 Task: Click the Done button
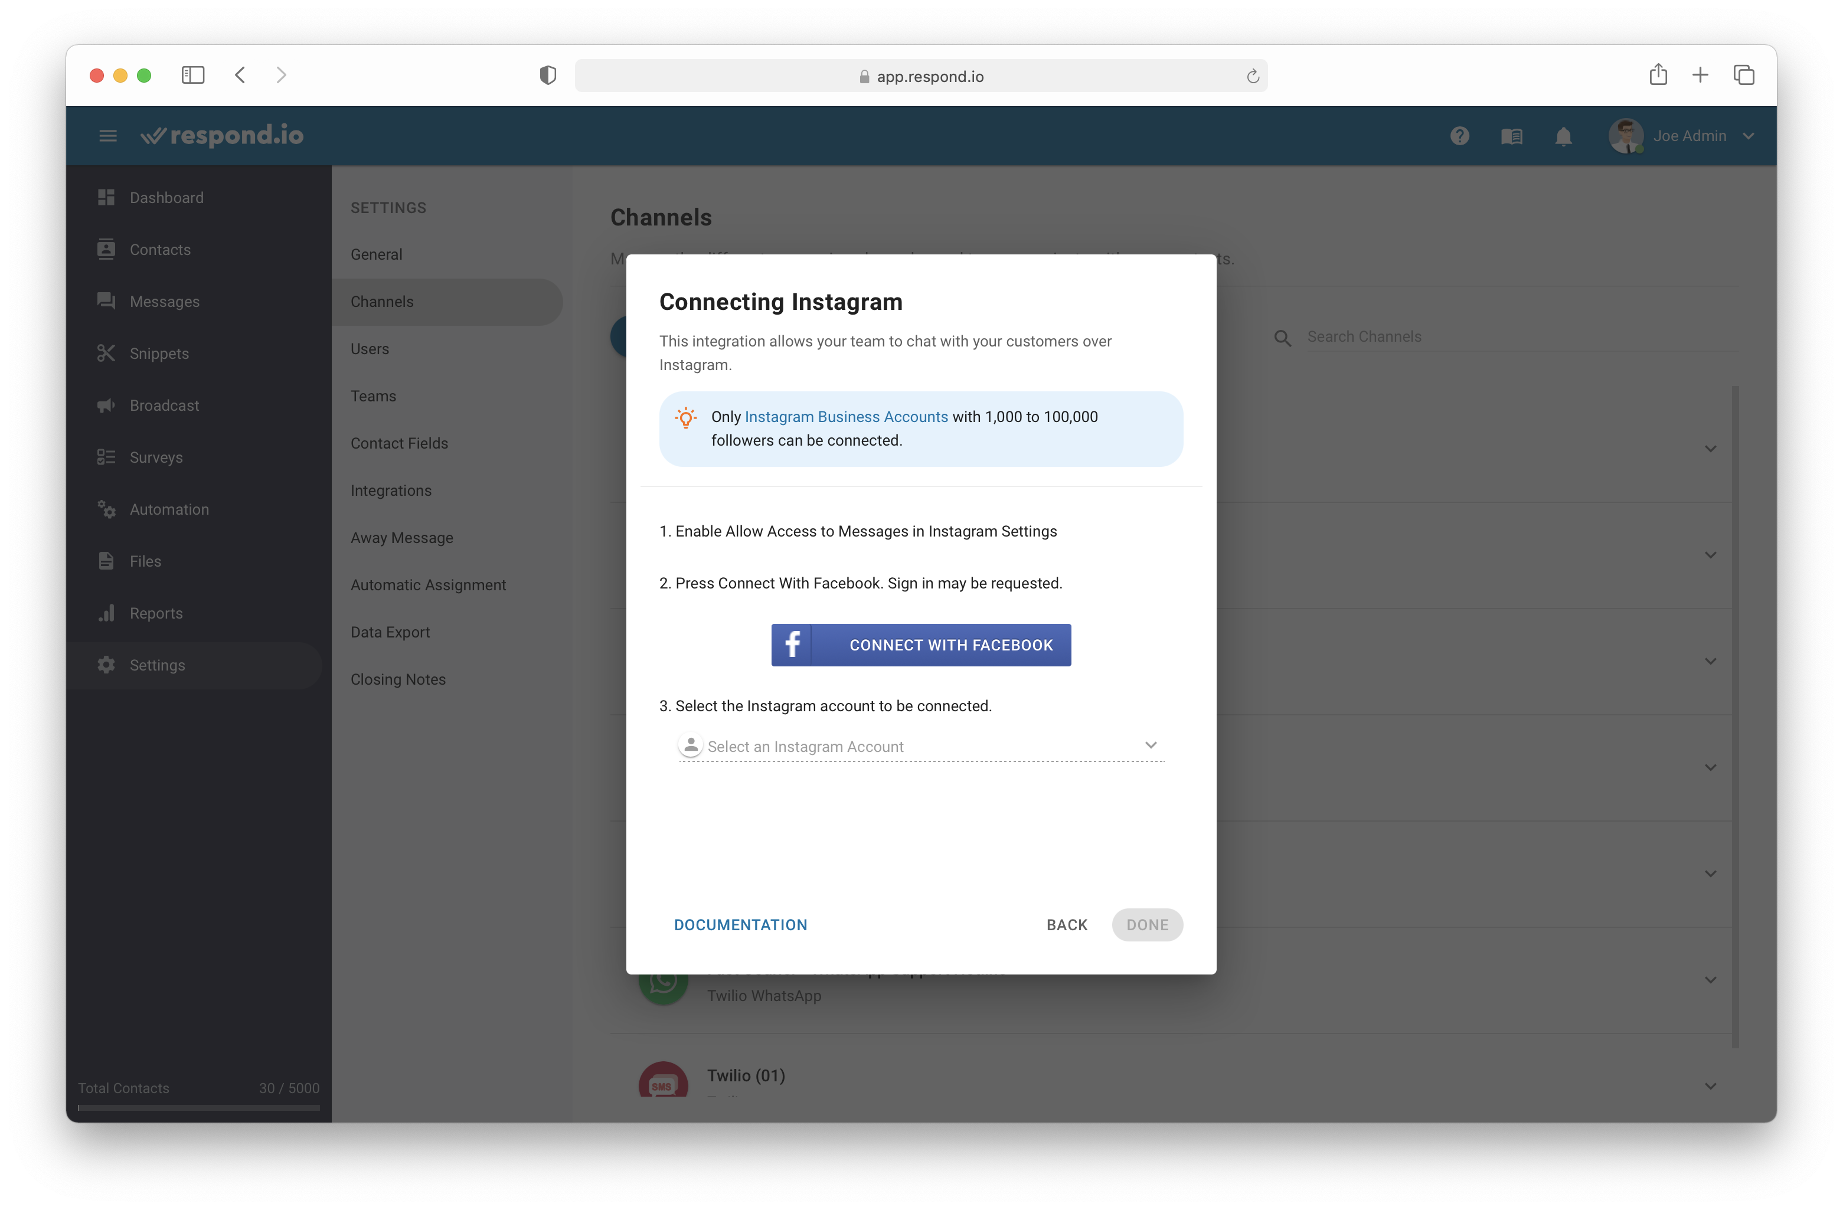click(1147, 924)
